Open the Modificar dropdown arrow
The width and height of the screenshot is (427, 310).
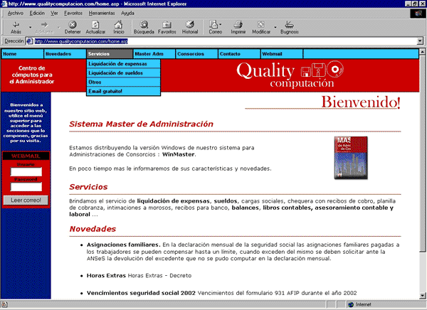[x=275, y=28]
